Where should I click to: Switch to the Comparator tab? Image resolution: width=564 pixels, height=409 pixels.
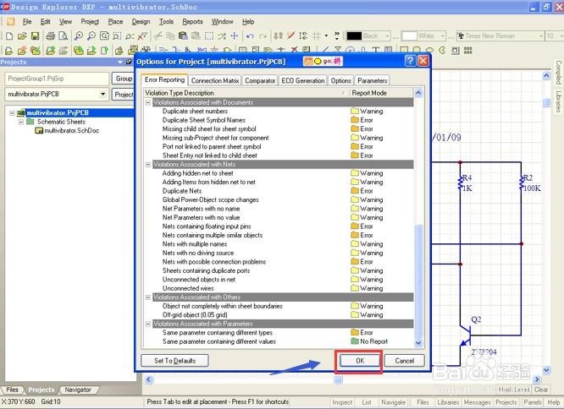(260, 81)
